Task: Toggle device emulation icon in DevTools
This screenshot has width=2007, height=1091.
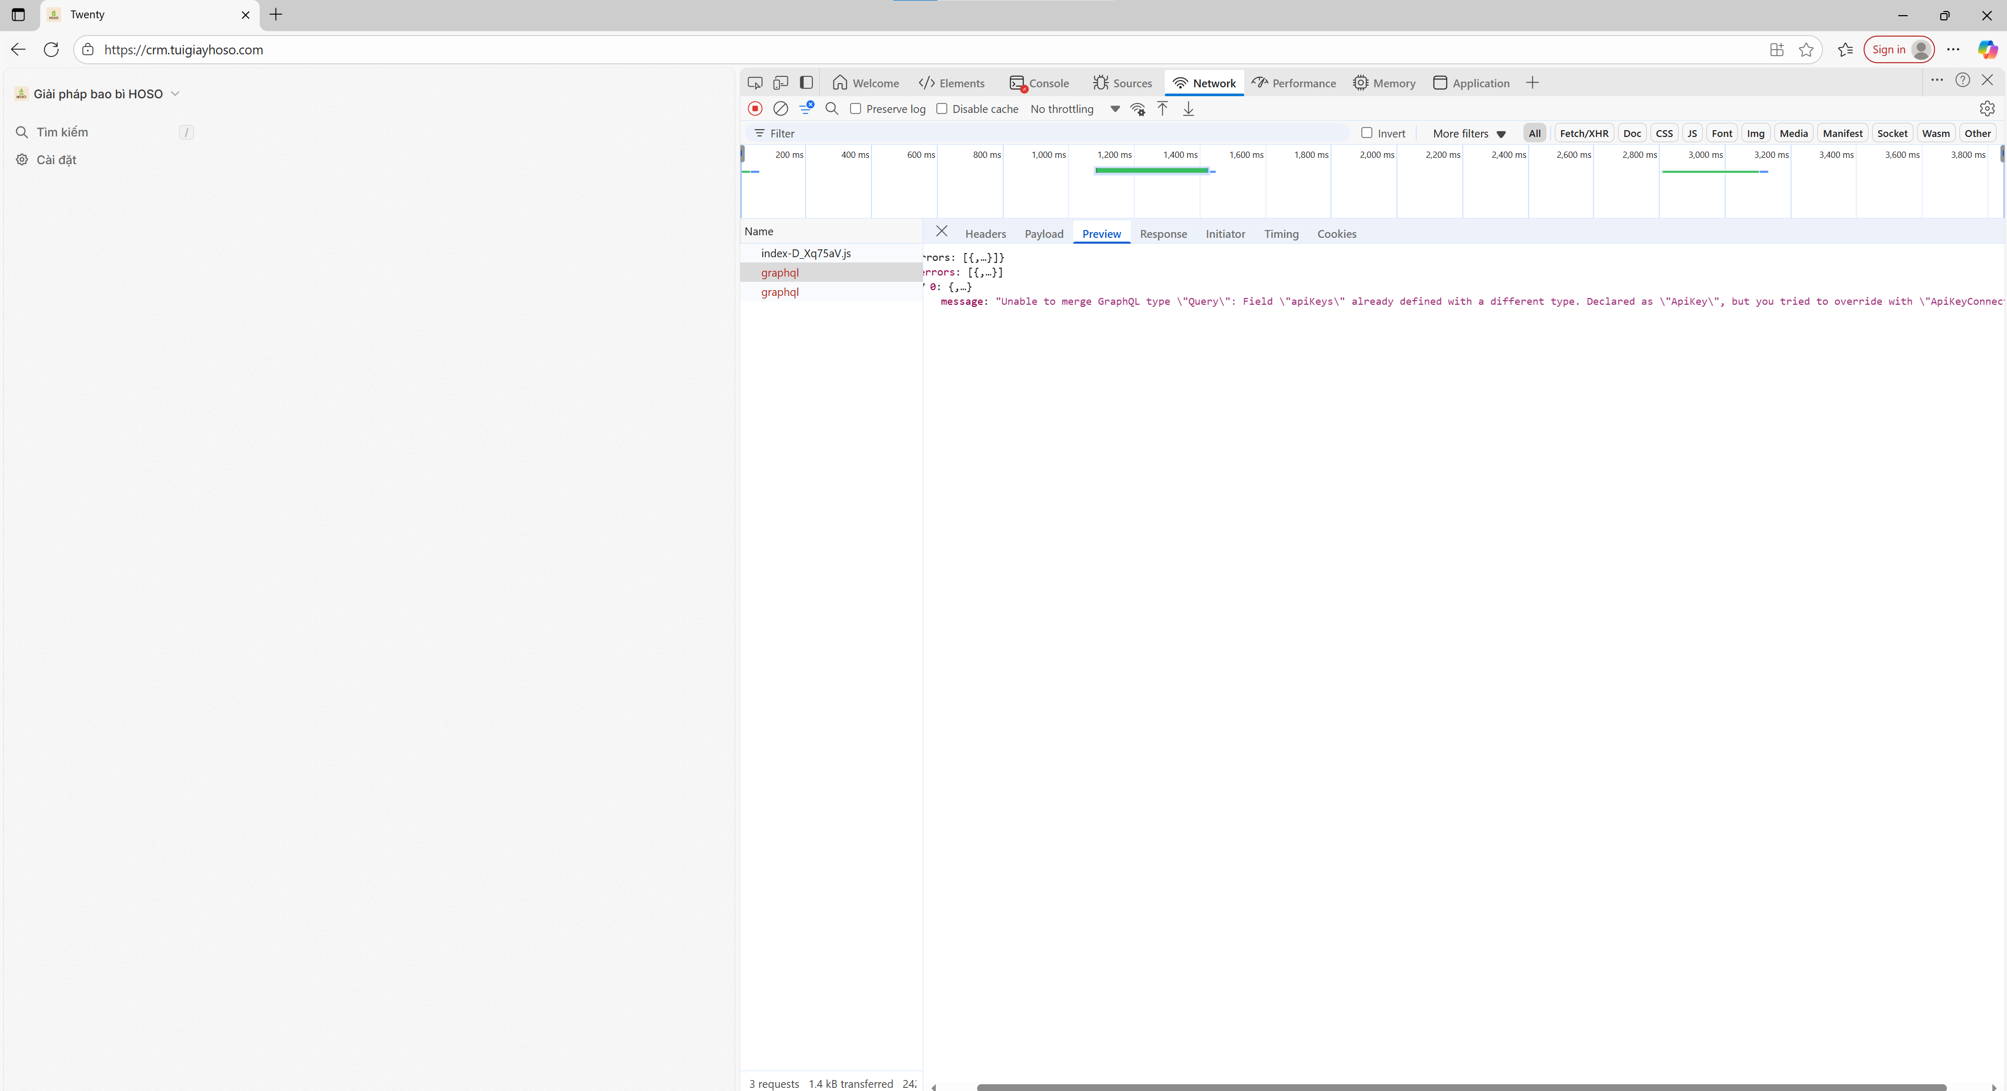Action: coord(780,83)
